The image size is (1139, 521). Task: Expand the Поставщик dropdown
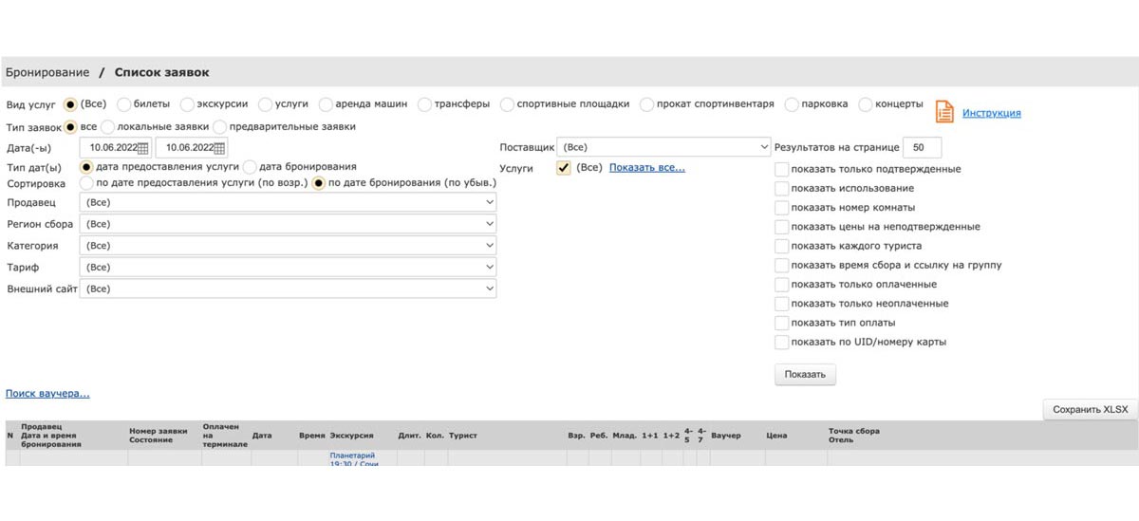click(663, 148)
